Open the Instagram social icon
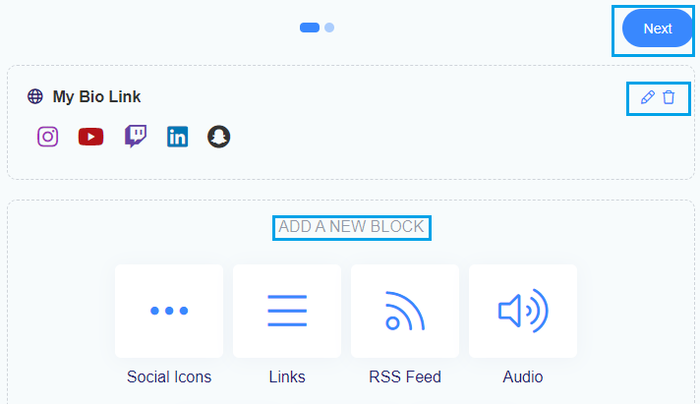This screenshot has height=404, width=700. point(48,137)
